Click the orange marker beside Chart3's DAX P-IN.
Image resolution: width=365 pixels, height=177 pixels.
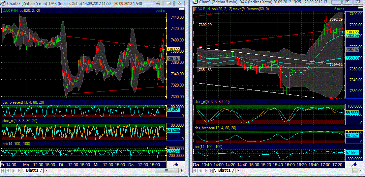point(194,9)
